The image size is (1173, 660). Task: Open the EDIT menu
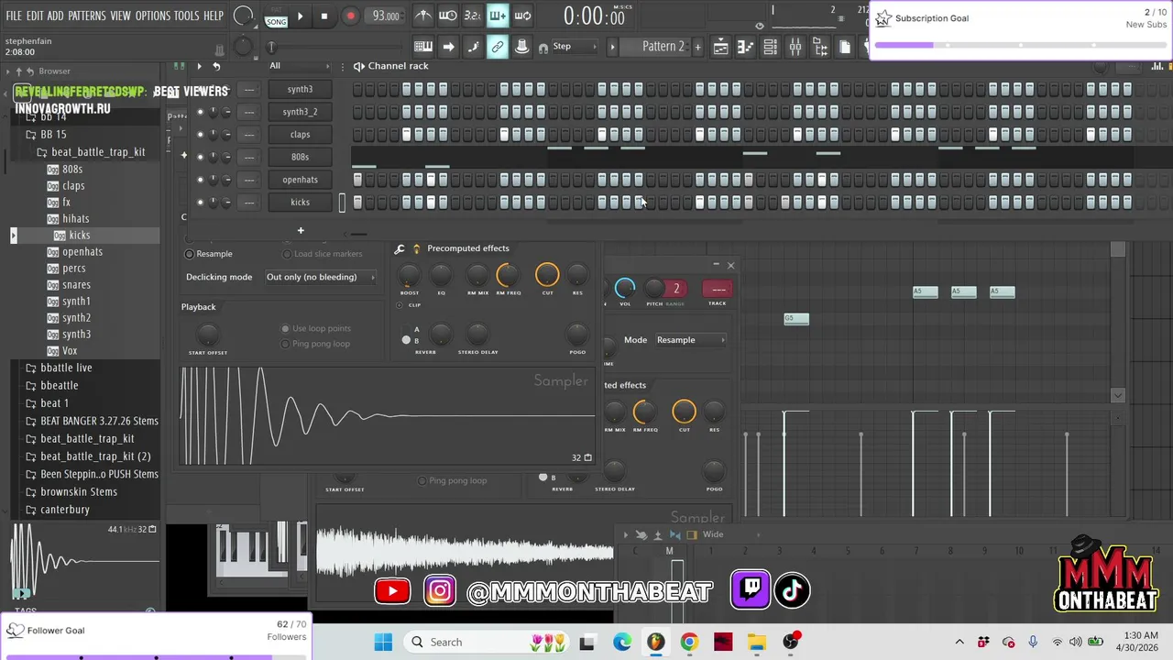[x=35, y=16]
